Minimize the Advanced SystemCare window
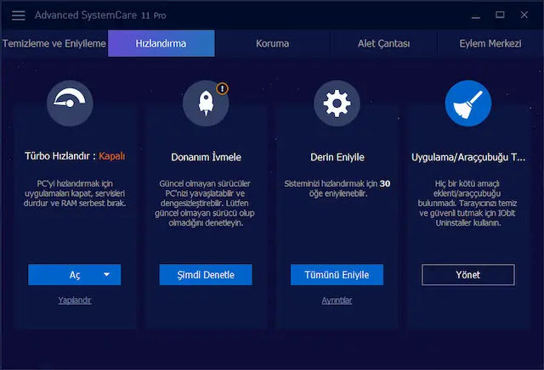 (x=476, y=15)
